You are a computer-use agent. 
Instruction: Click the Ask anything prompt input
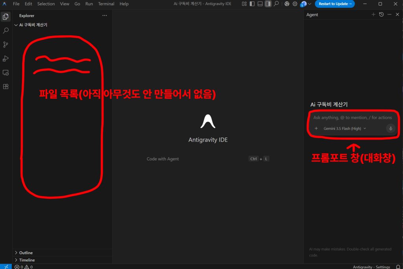[353, 118]
